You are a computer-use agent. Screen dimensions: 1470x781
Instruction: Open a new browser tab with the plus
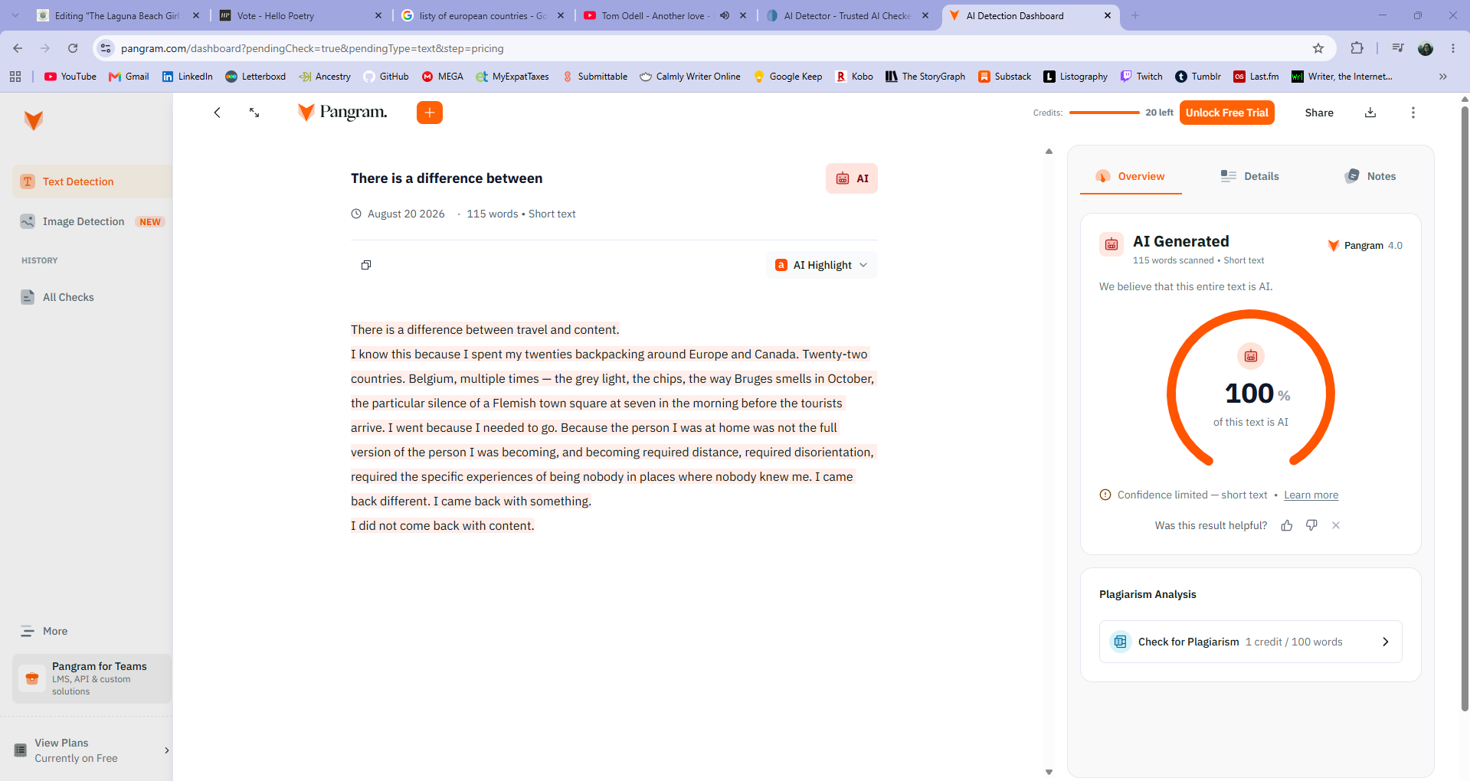click(1135, 15)
